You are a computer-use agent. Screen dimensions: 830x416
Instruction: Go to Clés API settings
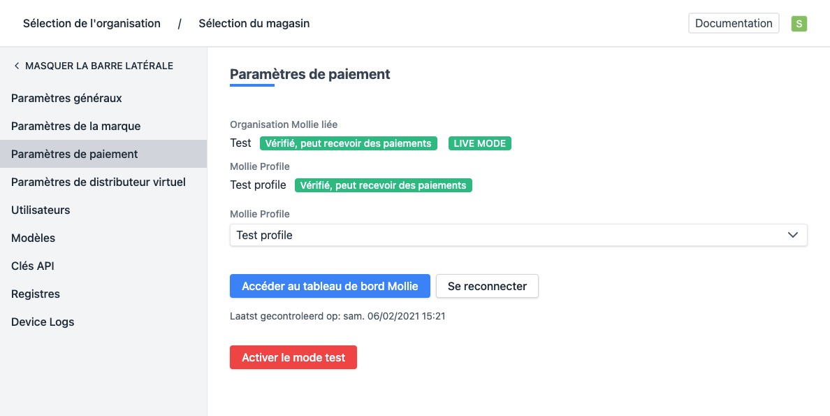(x=32, y=266)
